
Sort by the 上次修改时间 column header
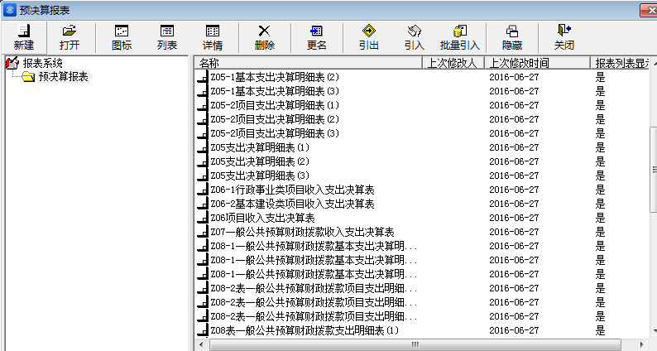[537, 63]
